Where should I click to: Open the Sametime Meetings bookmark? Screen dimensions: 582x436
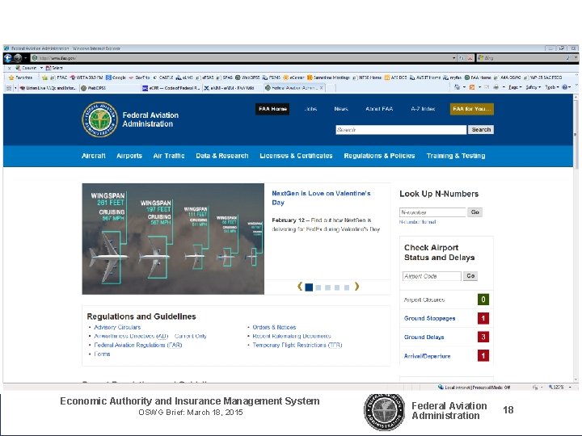click(328, 78)
